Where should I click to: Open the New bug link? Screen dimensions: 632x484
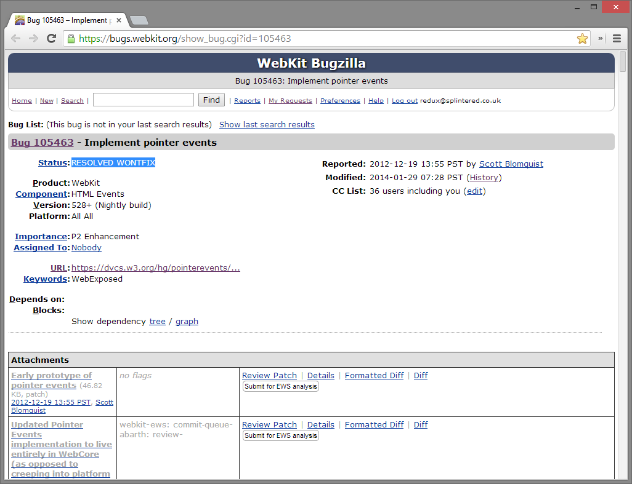coord(47,101)
